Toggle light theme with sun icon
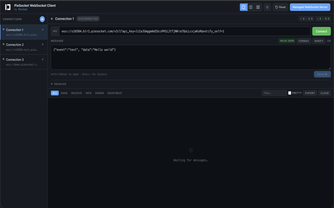The image size is (334, 208). [267, 7]
